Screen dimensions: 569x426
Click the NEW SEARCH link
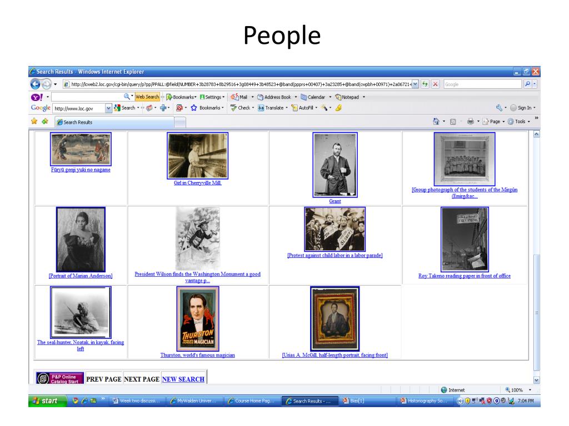click(183, 379)
